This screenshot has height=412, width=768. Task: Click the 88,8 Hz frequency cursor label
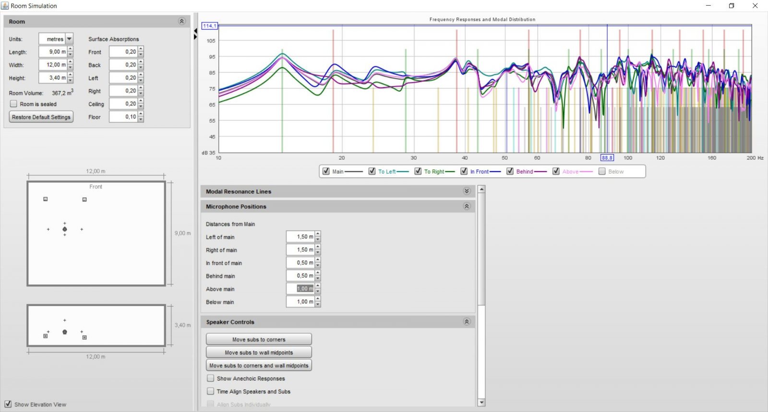pyautogui.click(x=607, y=157)
